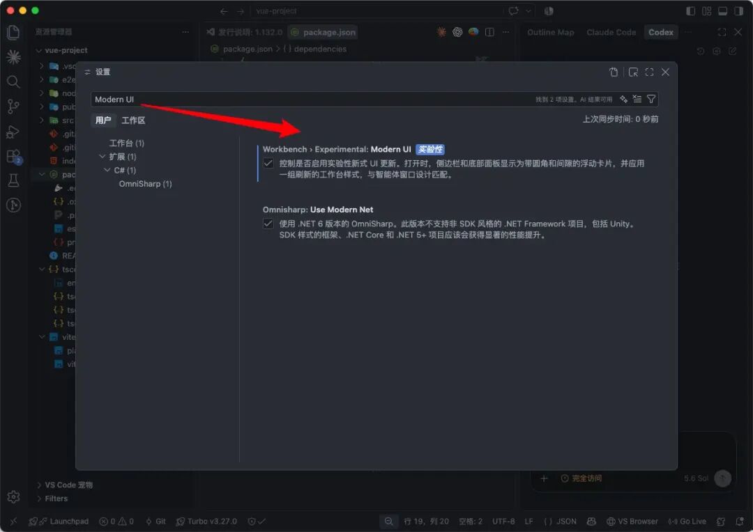Click the zoom magnifier in status bar

click(x=388, y=521)
